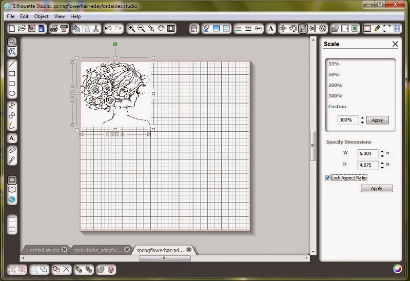Click the vertical scrollbar thumb
Viewport: 410px width, 281px height.
click(313, 146)
